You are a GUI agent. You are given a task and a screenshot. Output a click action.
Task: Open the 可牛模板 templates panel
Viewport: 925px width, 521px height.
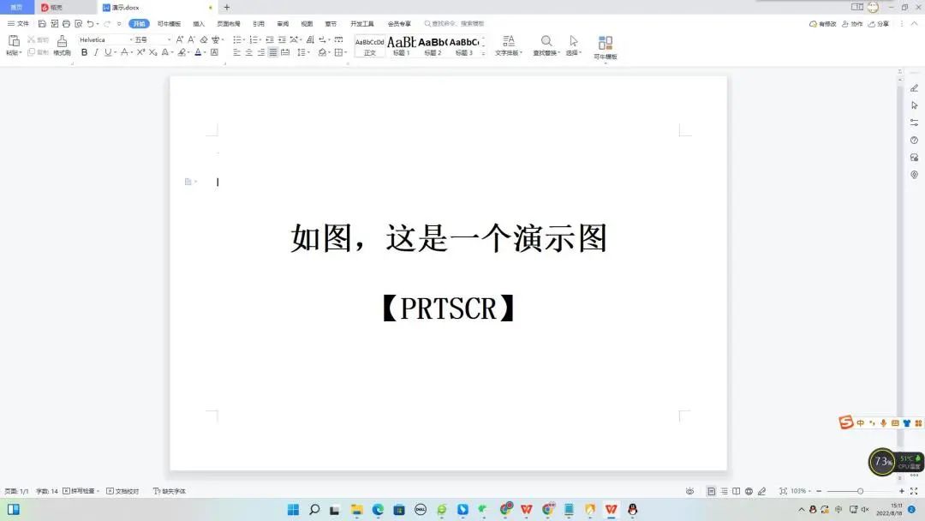[x=606, y=45]
